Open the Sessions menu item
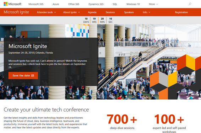Viewport: 201px width, 133px height. tap(110, 12)
